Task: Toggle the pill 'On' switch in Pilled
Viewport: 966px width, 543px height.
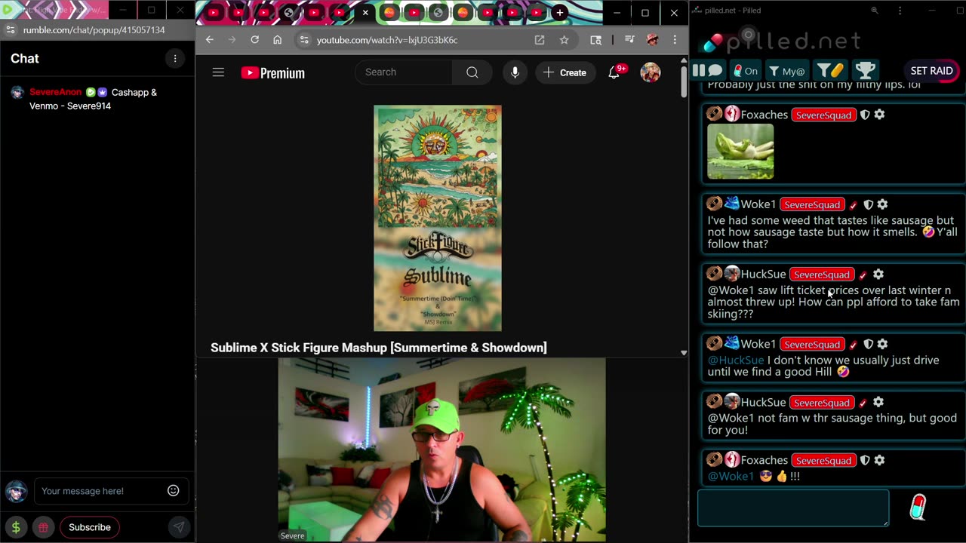Action: tap(744, 71)
